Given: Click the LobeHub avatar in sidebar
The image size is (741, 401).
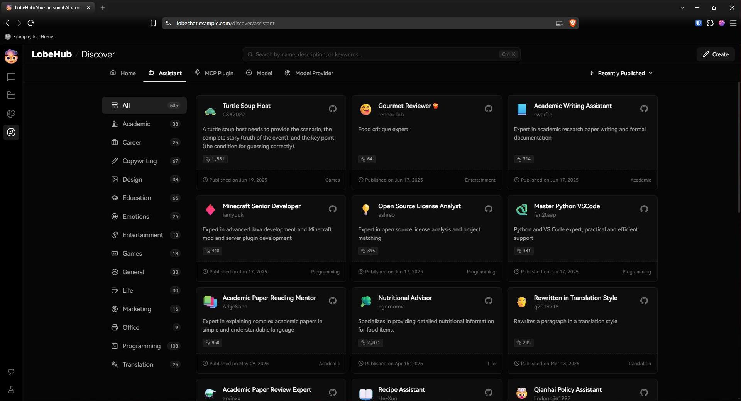Looking at the screenshot, I should click(x=11, y=56).
